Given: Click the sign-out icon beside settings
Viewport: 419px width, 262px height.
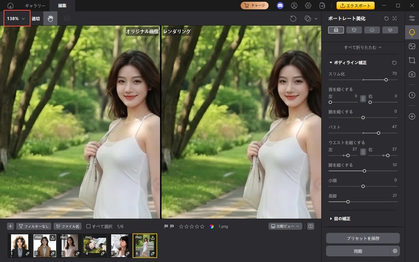Looking at the screenshot, I should pyautogui.click(x=322, y=5).
